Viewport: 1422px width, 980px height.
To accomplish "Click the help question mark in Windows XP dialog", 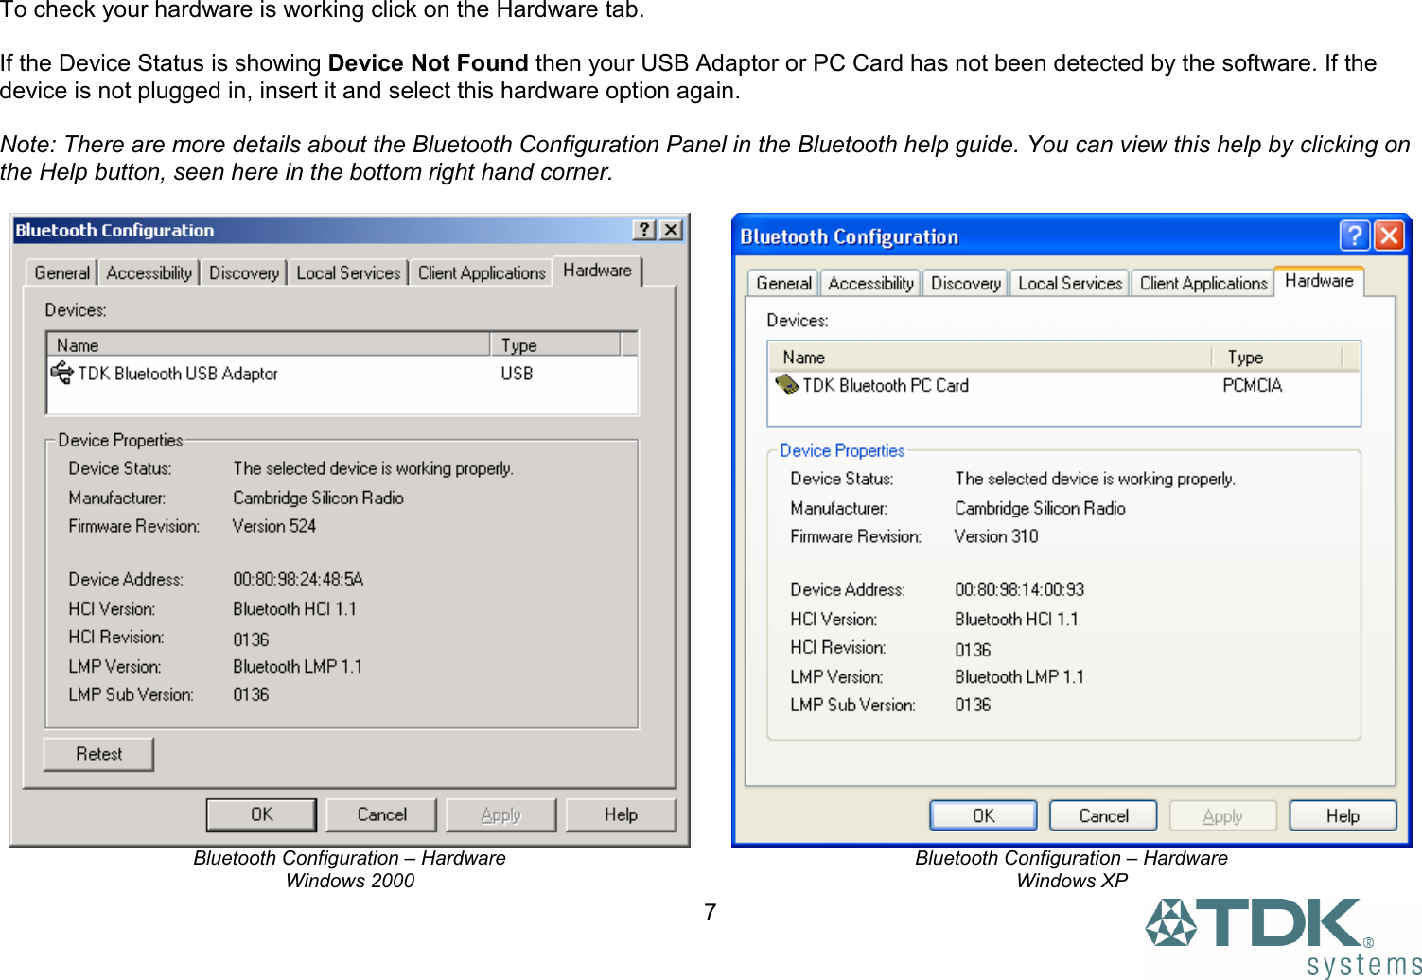I will (x=1355, y=235).
